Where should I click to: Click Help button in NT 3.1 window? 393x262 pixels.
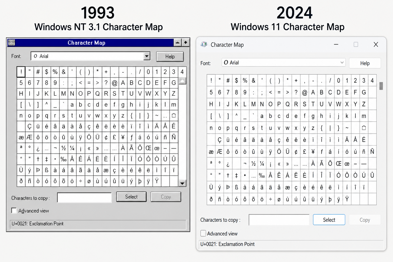pyautogui.click(x=170, y=57)
